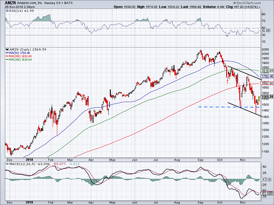Click the 1692.80 tag on price axis

(267, 83)
